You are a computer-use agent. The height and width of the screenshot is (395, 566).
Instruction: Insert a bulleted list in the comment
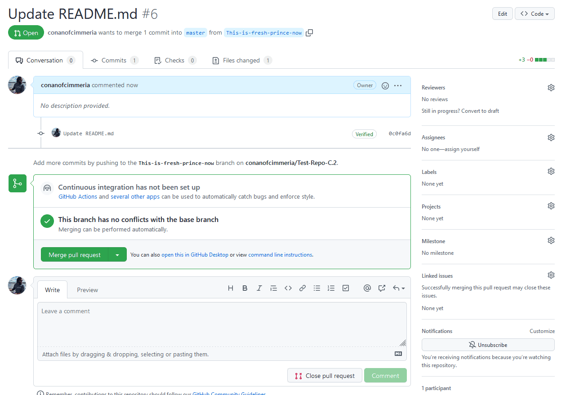pyautogui.click(x=317, y=288)
